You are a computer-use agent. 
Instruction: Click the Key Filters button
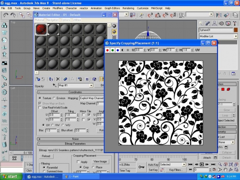pos(176,170)
